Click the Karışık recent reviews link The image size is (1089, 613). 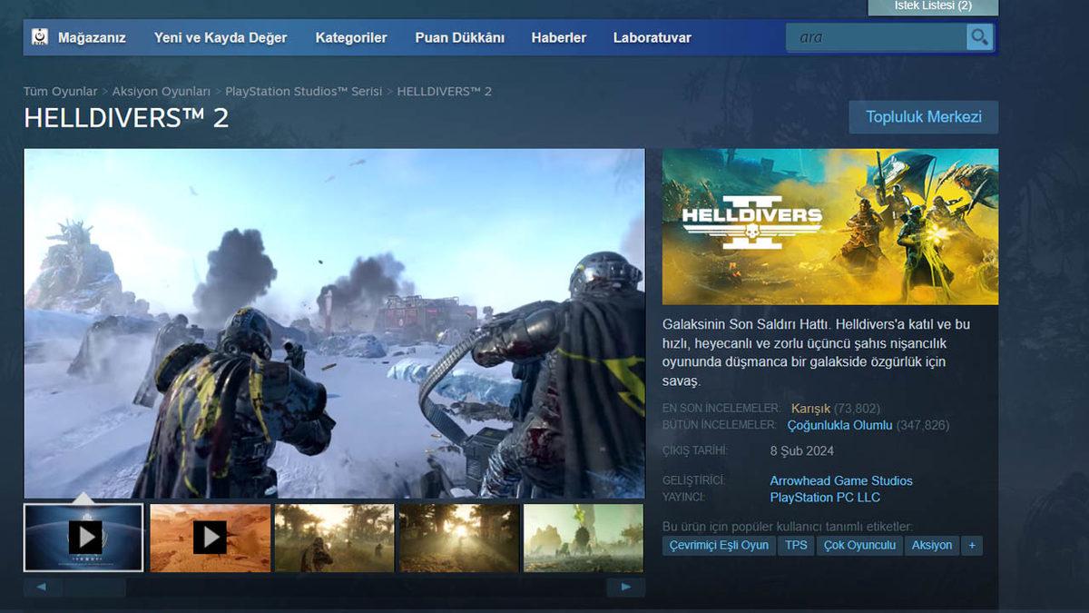[810, 408]
